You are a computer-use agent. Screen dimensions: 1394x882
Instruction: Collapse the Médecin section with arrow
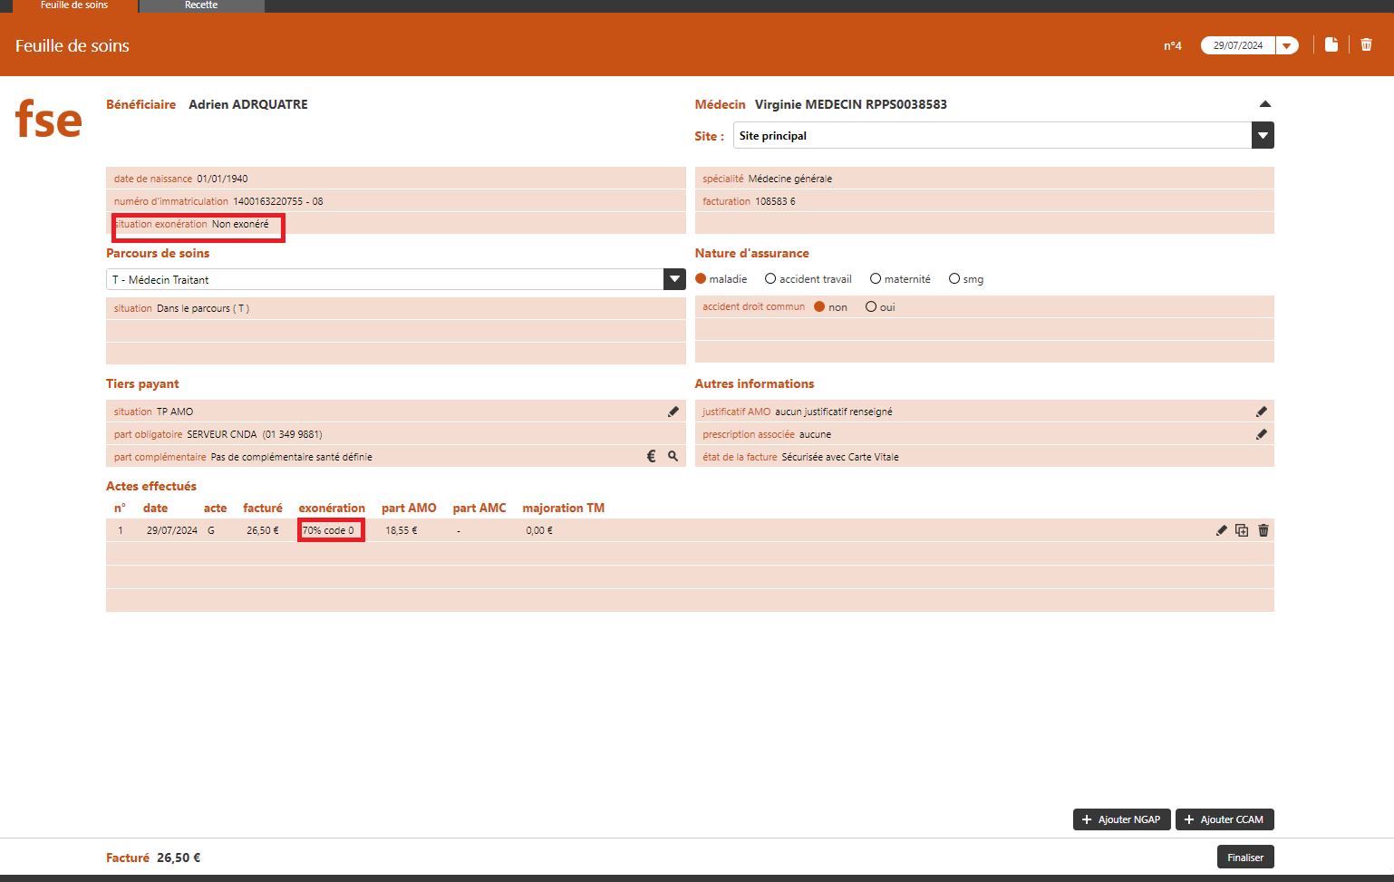1265,104
